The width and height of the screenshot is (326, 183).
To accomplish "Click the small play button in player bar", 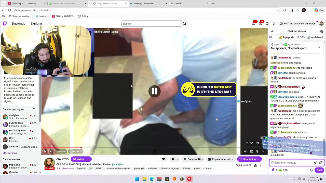I will pos(45,151).
